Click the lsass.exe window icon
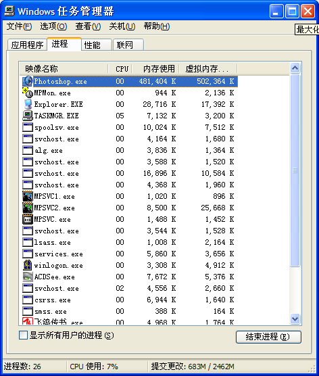Screen dimensions: 319x376 (x=27, y=242)
